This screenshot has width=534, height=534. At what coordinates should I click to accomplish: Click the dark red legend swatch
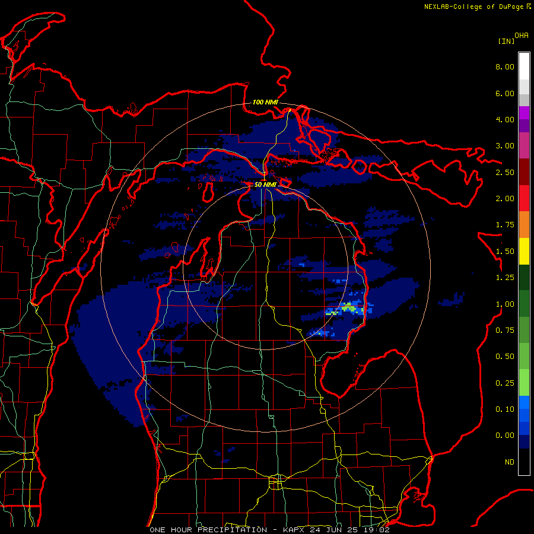(x=524, y=172)
